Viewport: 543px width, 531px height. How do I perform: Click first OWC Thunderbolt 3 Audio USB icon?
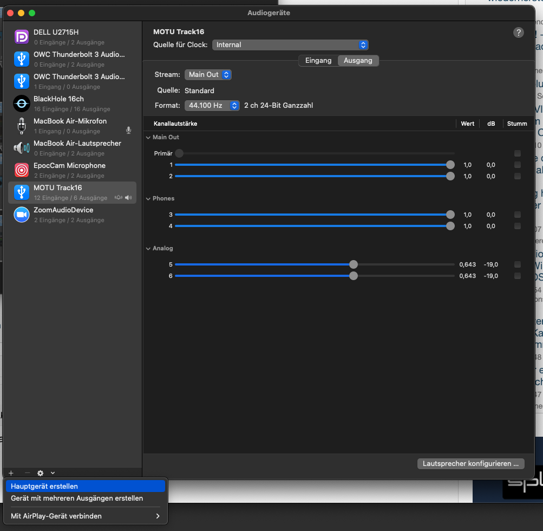point(22,59)
